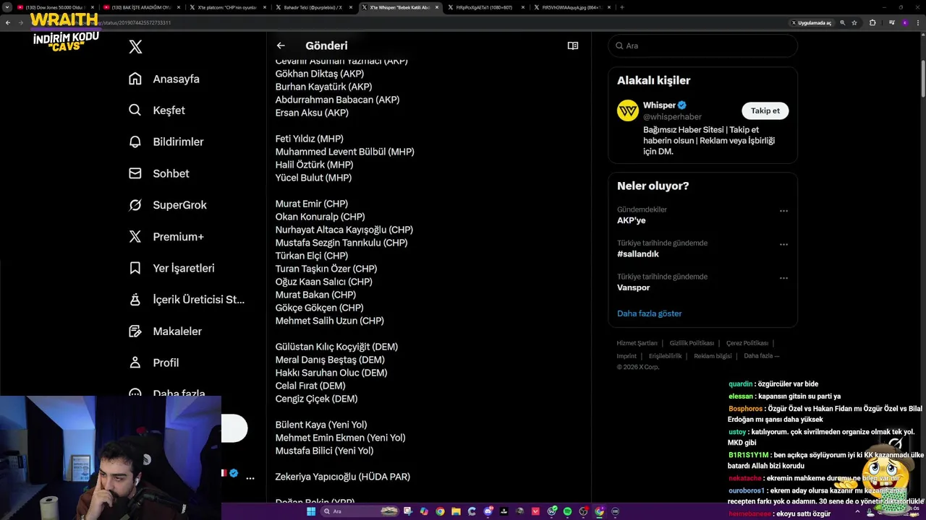Open Yer İşaretleri bookmark icon
The height and width of the screenshot is (520, 926).
click(135, 268)
